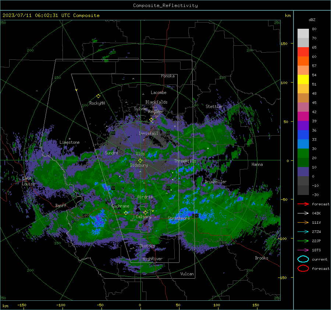Select the cyan 27ZW arrow icon
Screen dimensions: 331x310
tap(303, 232)
